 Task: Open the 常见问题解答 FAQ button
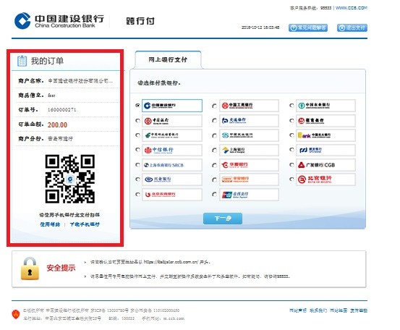pyautogui.click(x=308, y=27)
